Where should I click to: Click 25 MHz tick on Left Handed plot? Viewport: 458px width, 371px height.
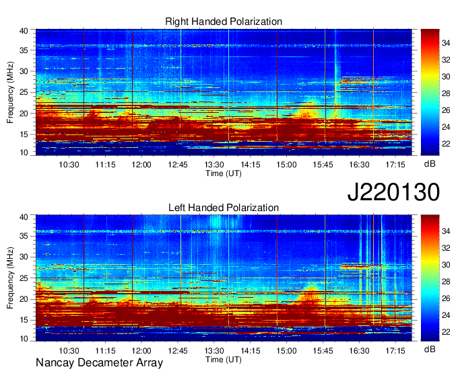24,278
